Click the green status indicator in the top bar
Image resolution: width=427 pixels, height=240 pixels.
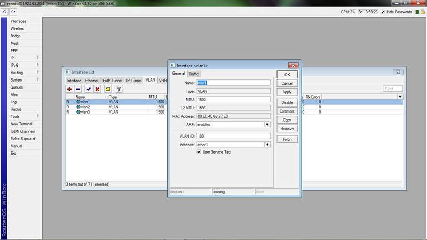tap(417, 12)
